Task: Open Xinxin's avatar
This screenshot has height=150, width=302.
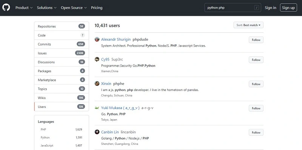Action: click(97, 83)
